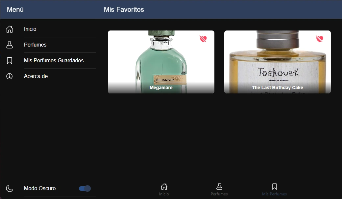
Task: Click the Modo Oscuro text label
Action: click(x=40, y=189)
